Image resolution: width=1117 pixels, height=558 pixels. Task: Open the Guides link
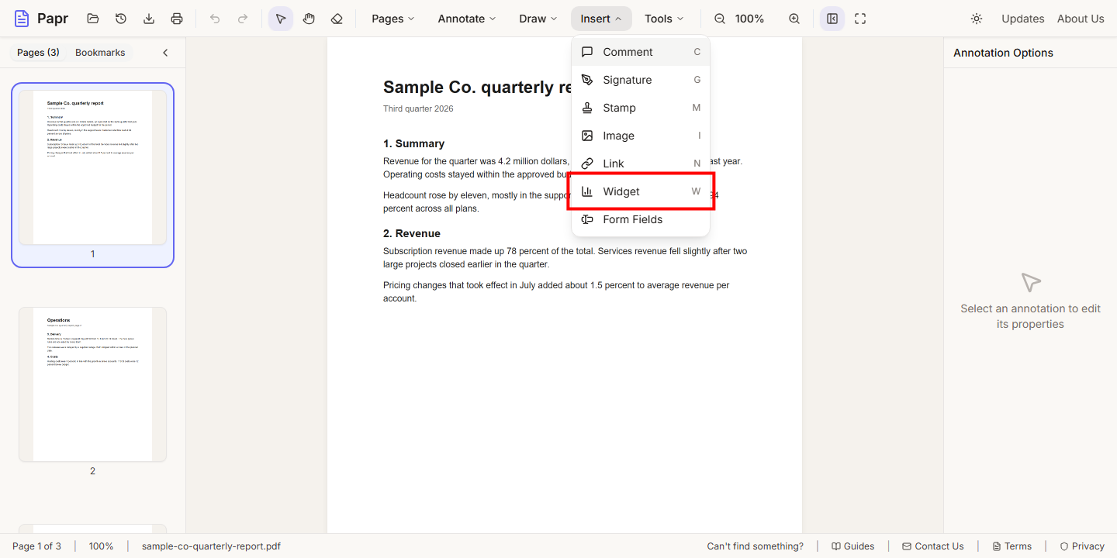tap(852, 546)
